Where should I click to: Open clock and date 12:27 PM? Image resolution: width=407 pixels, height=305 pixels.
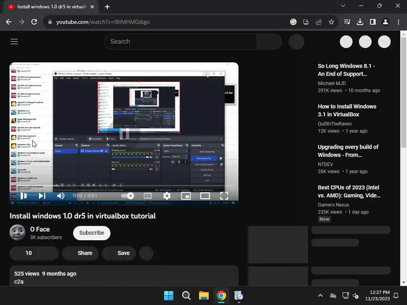(378, 295)
